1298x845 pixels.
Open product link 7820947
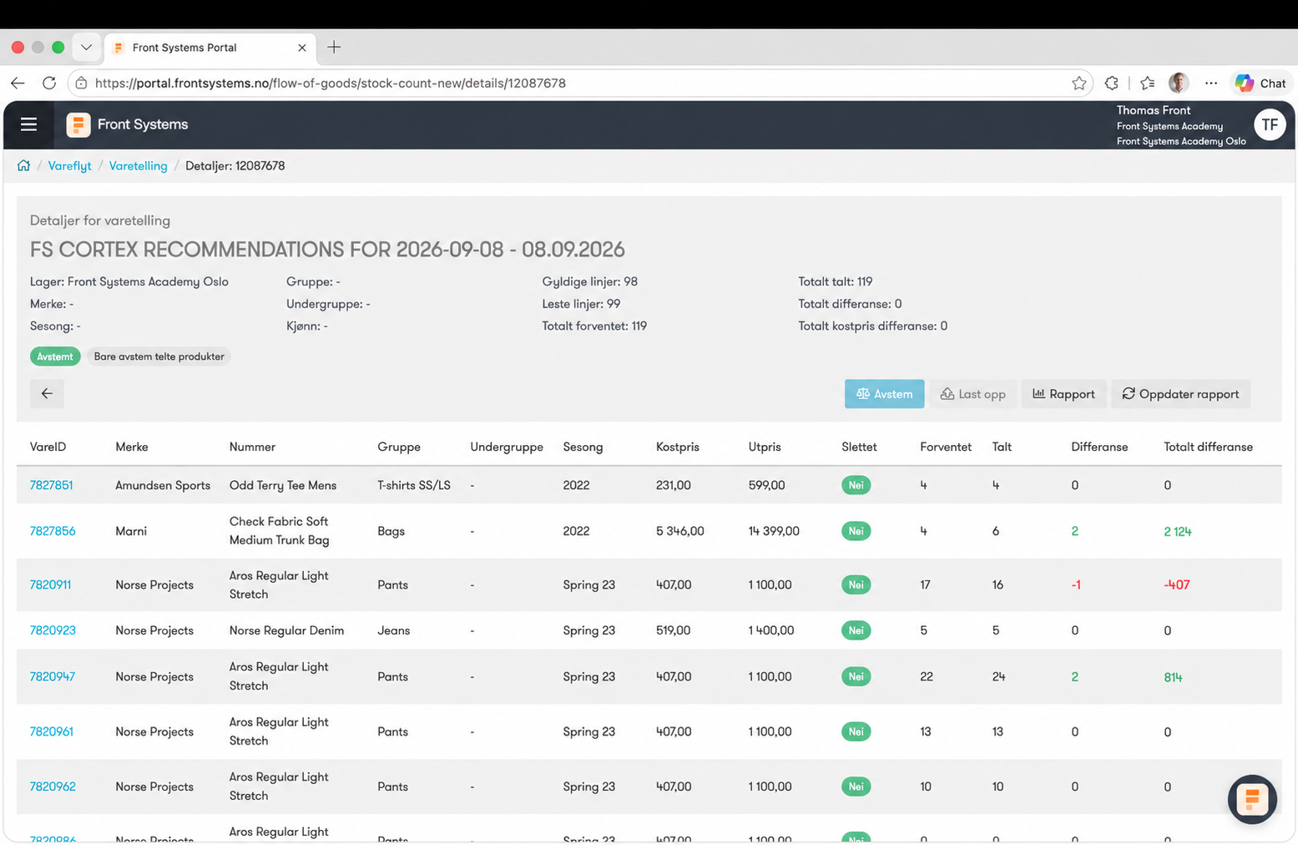click(52, 676)
